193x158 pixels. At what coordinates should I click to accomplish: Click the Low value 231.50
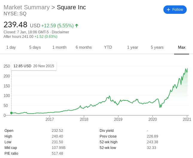[57, 142]
